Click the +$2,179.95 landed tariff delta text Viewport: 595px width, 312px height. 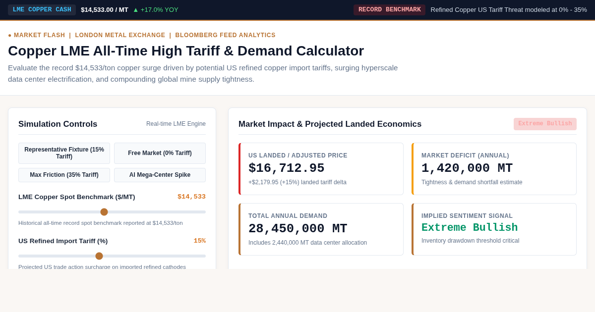297,182
